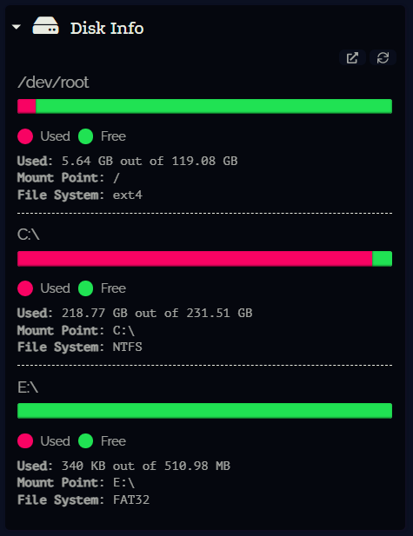Image resolution: width=413 pixels, height=536 pixels.
Task: Toggle Used legend dot for /dev/root
Action: 25,136
